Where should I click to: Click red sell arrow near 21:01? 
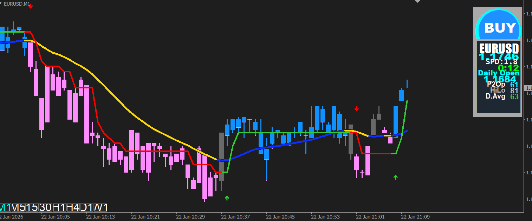[357, 109]
